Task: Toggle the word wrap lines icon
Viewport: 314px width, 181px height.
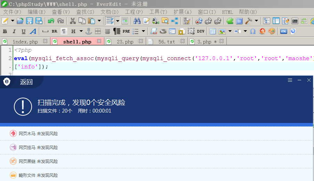Action: 110,21
